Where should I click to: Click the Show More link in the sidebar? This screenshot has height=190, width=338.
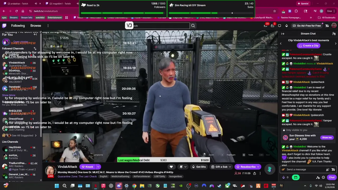click(x=9, y=95)
